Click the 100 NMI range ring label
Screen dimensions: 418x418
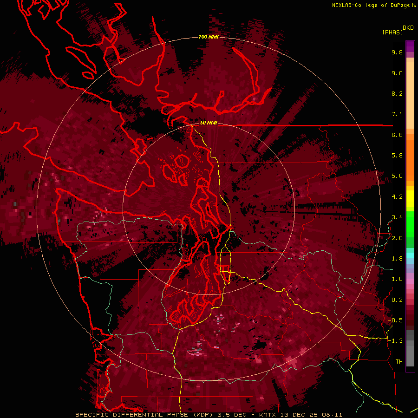(x=209, y=37)
